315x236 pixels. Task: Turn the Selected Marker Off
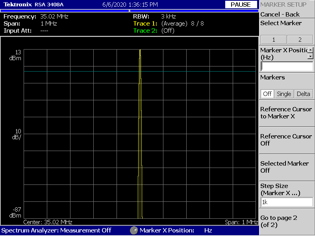coord(286,167)
